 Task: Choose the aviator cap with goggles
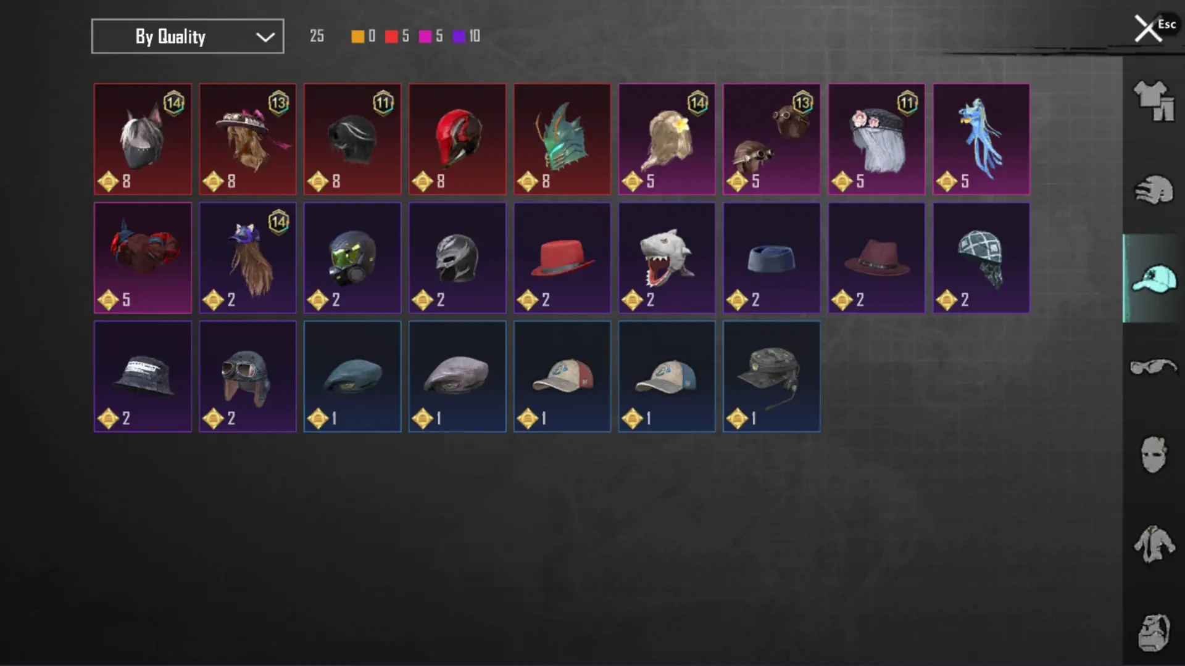(x=247, y=376)
